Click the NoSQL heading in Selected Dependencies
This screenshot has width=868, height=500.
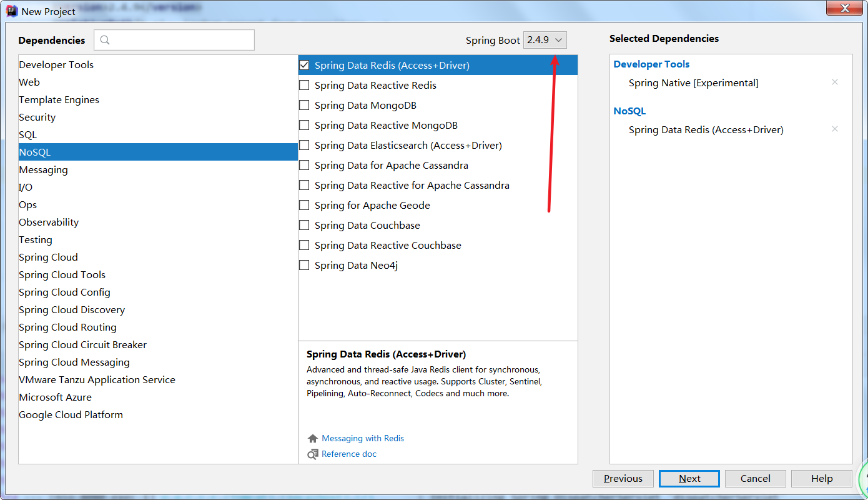[629, 111]
